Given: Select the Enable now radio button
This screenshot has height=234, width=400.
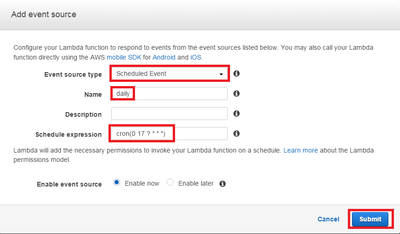Looking at the screenshot, I should coord(116,182).
